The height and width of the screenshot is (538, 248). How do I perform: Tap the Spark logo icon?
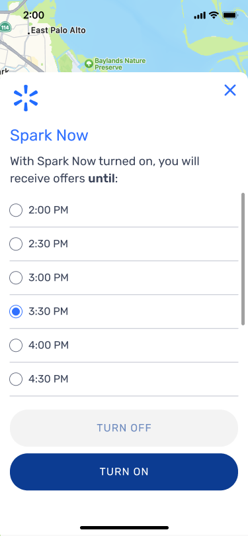[x=26, y=98]
